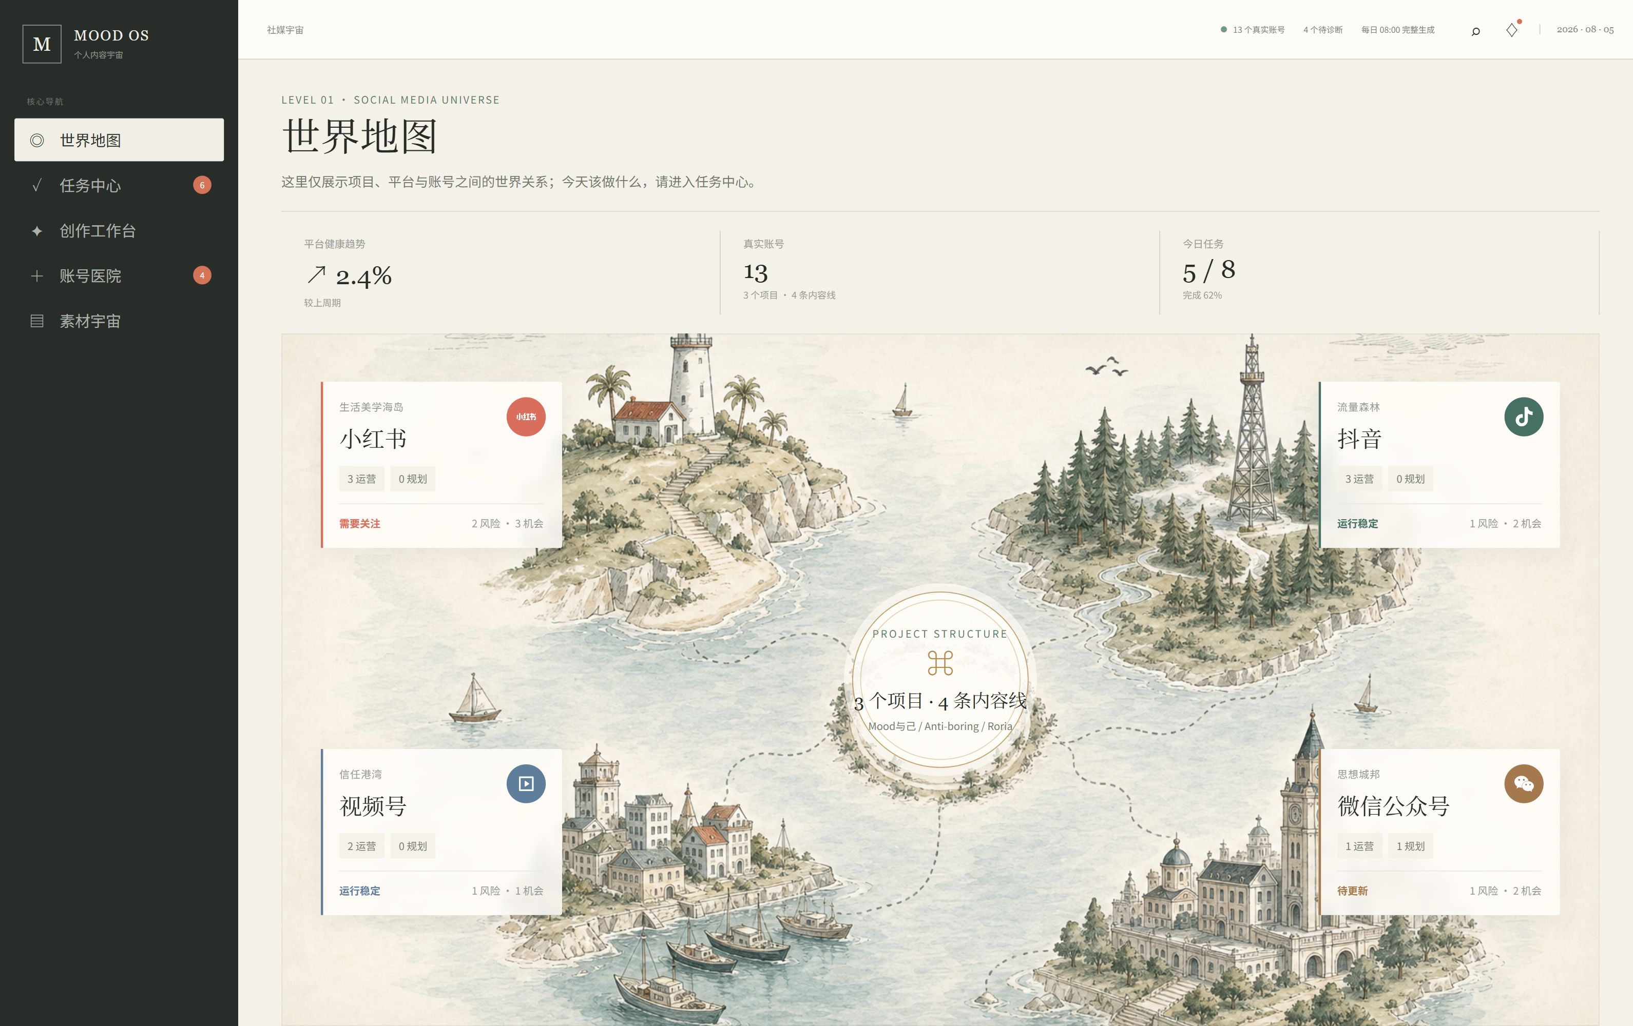
Task: Click the 0 规划 tag on 抖音 card
Action: [x=1411, y=479]
